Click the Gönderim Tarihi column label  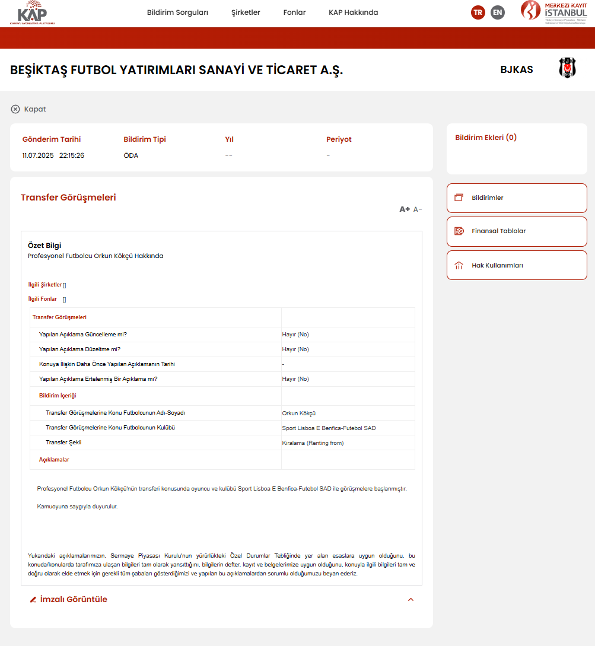(52, 139)
